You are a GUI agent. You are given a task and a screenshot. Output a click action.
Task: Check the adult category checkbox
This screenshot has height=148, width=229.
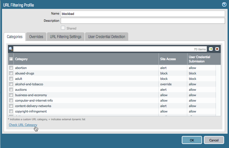[x=11, y=79]
